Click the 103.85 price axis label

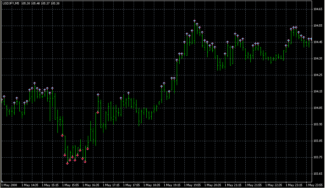(318, 141)
